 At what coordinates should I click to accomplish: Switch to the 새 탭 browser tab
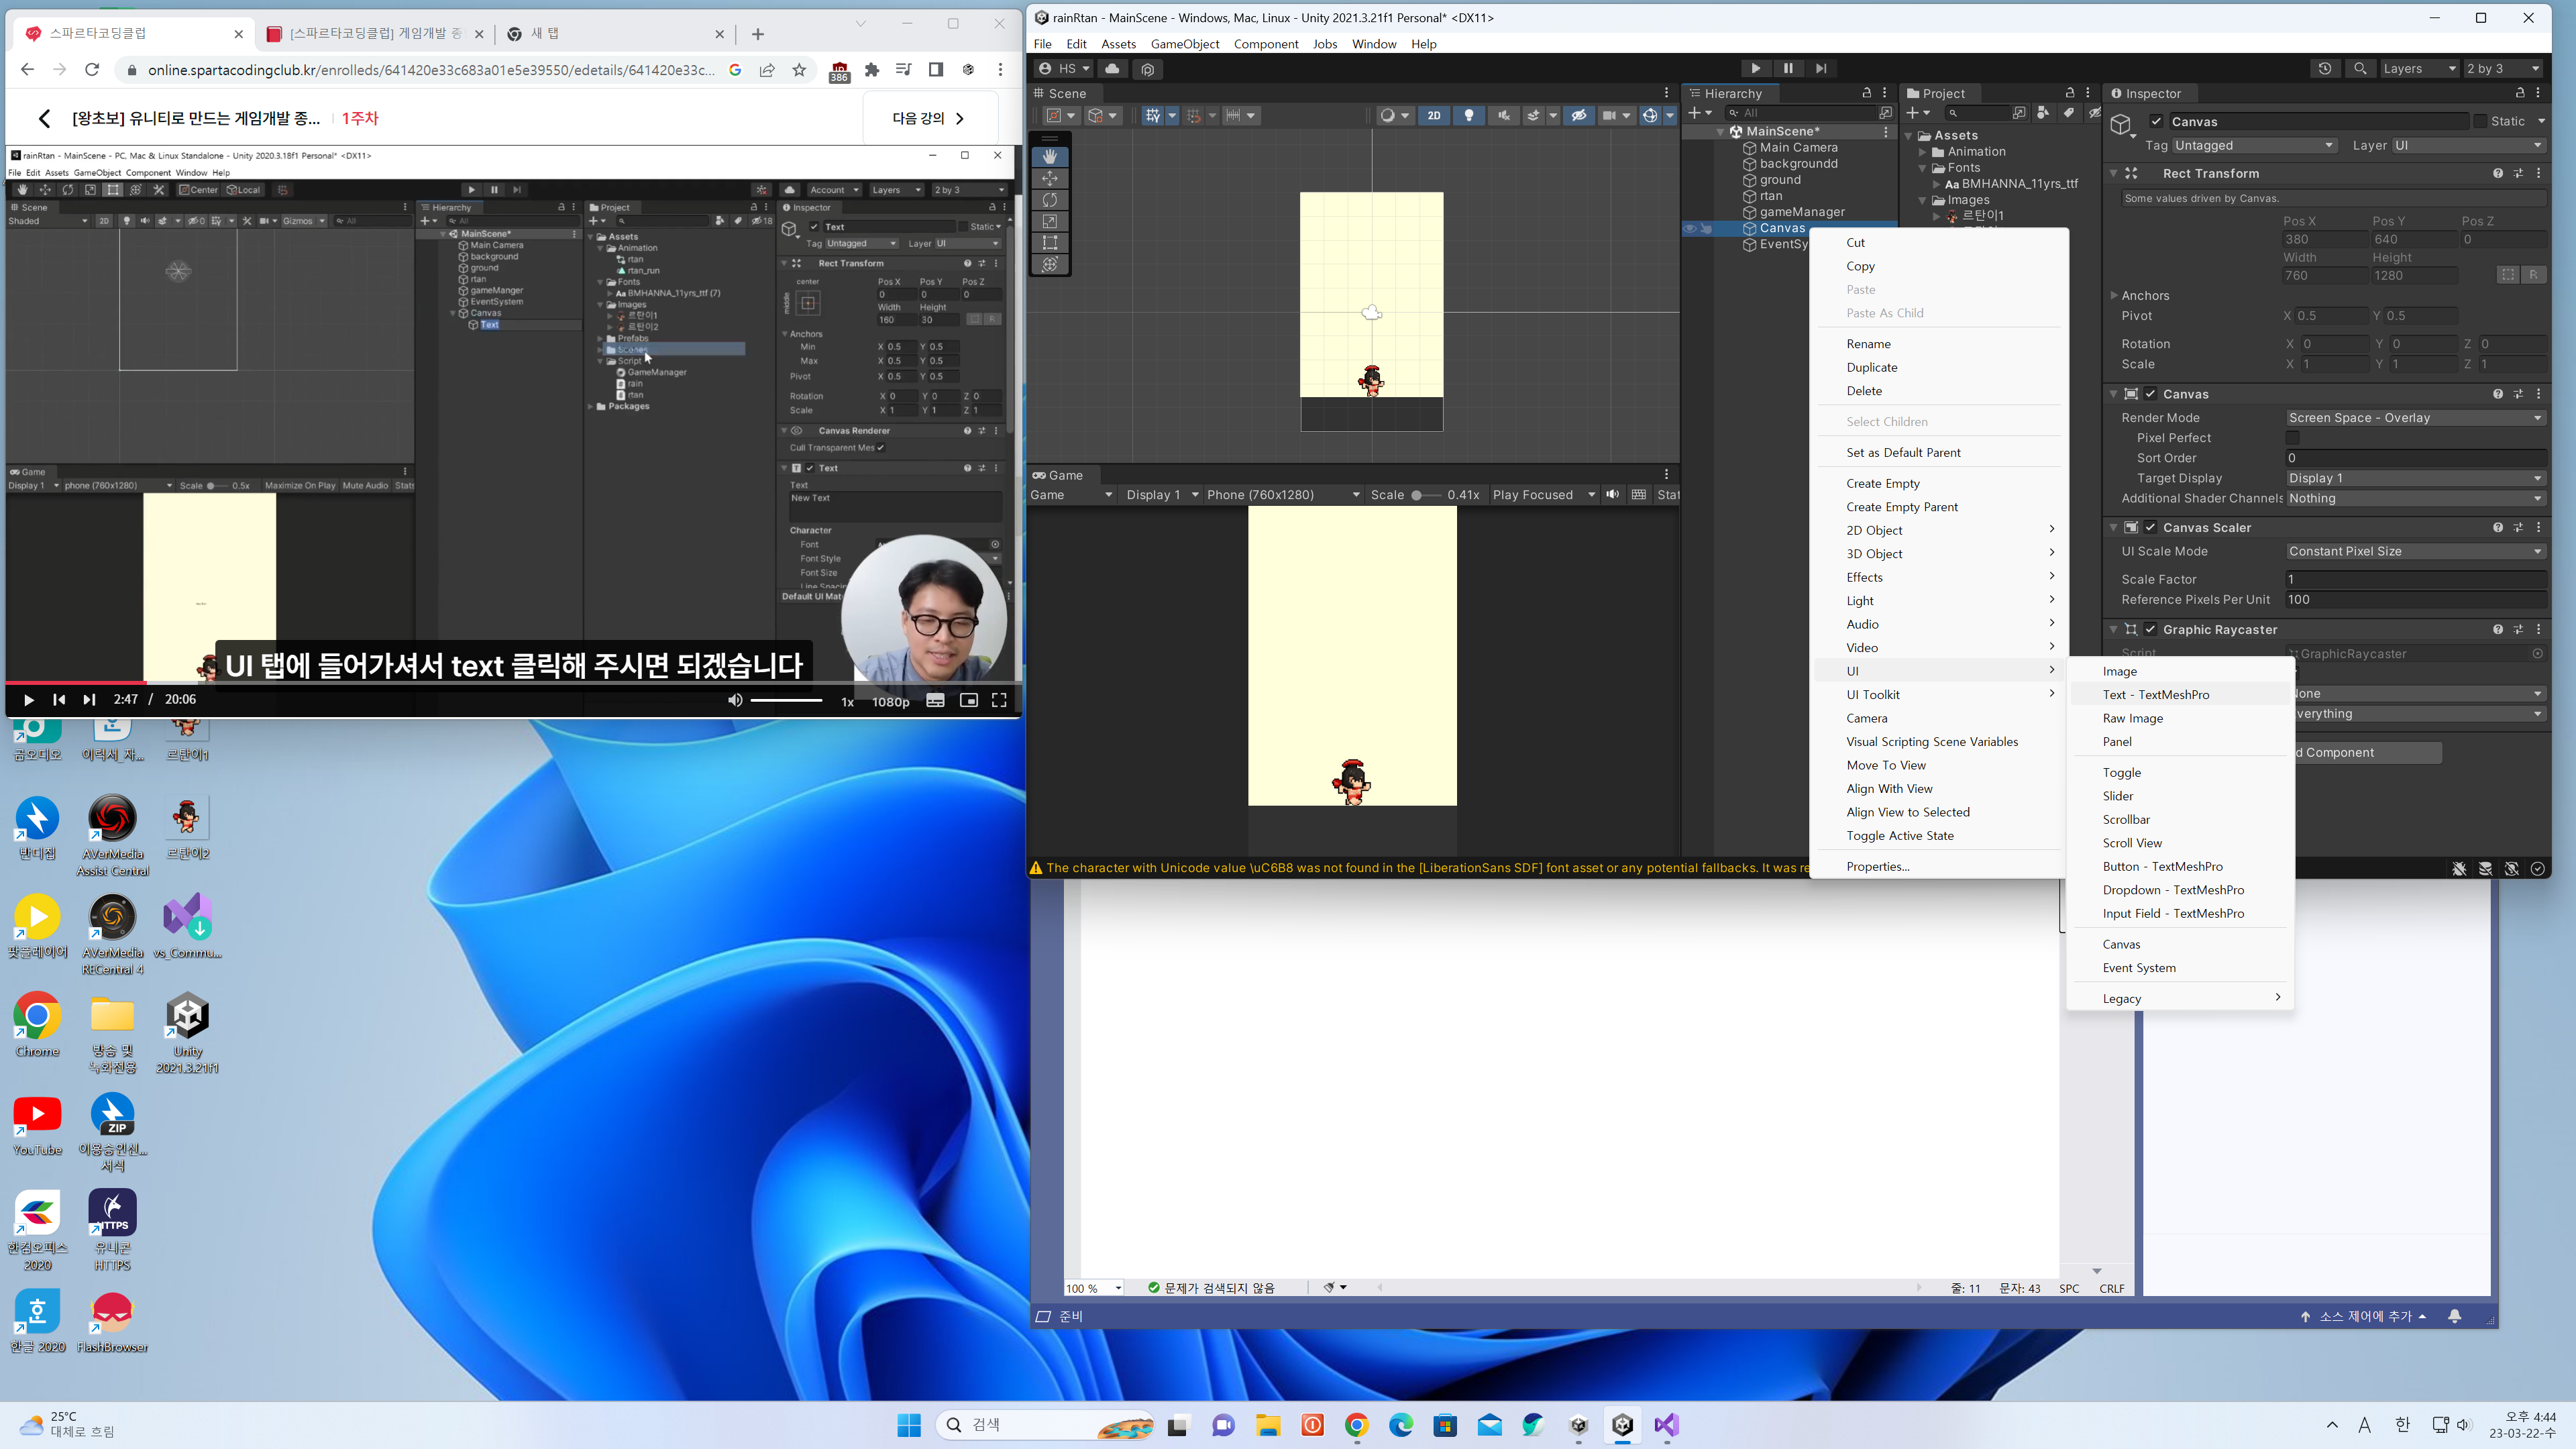coord(616,34)
